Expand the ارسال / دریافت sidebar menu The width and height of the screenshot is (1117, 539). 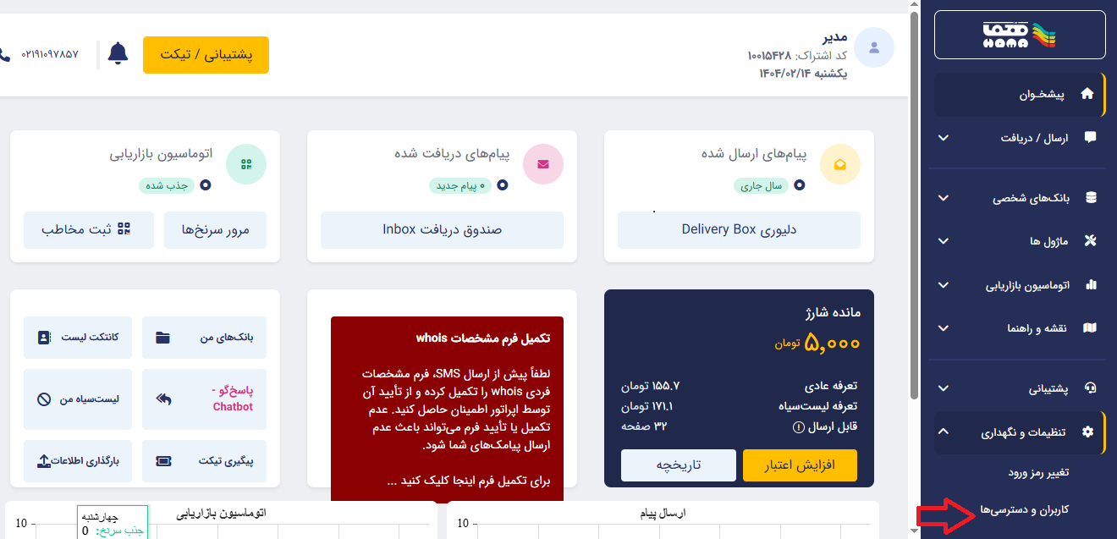1020,137
